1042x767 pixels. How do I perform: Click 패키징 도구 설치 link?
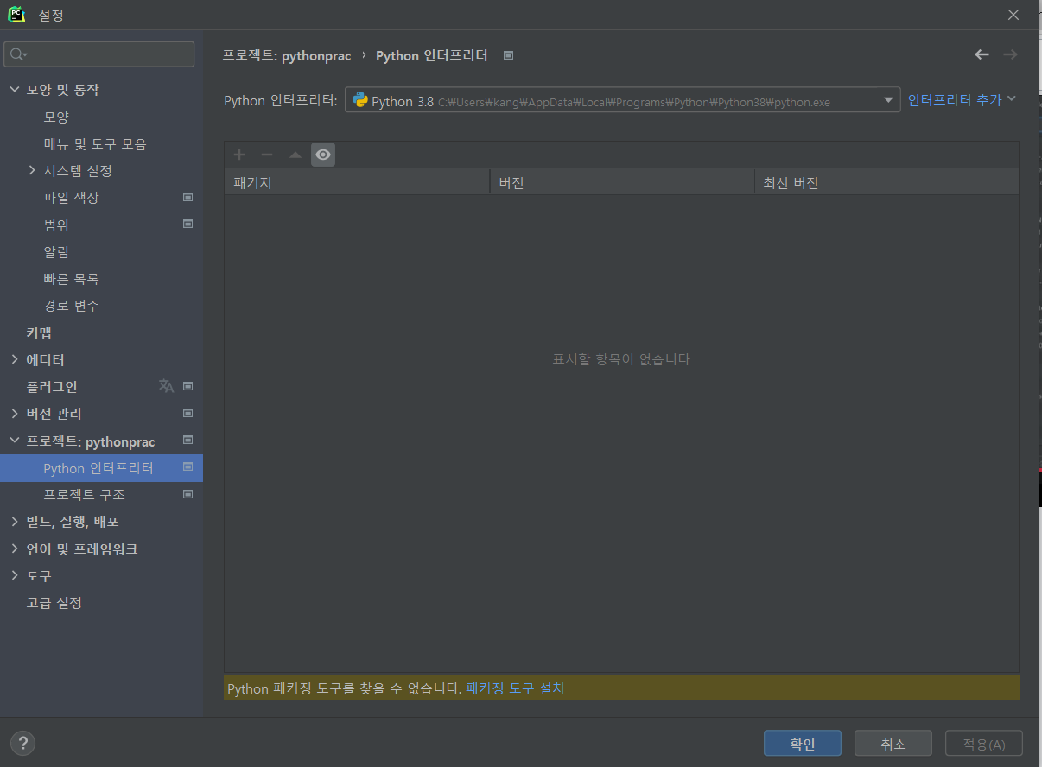(515, 688)
